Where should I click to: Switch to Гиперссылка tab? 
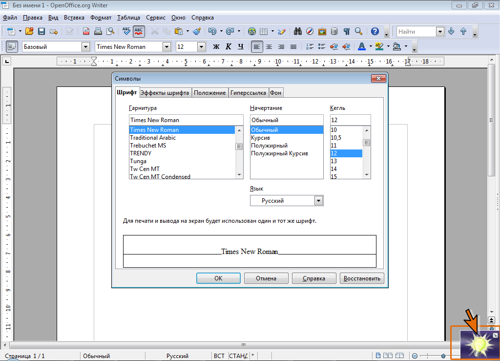[x=248, y=93]
